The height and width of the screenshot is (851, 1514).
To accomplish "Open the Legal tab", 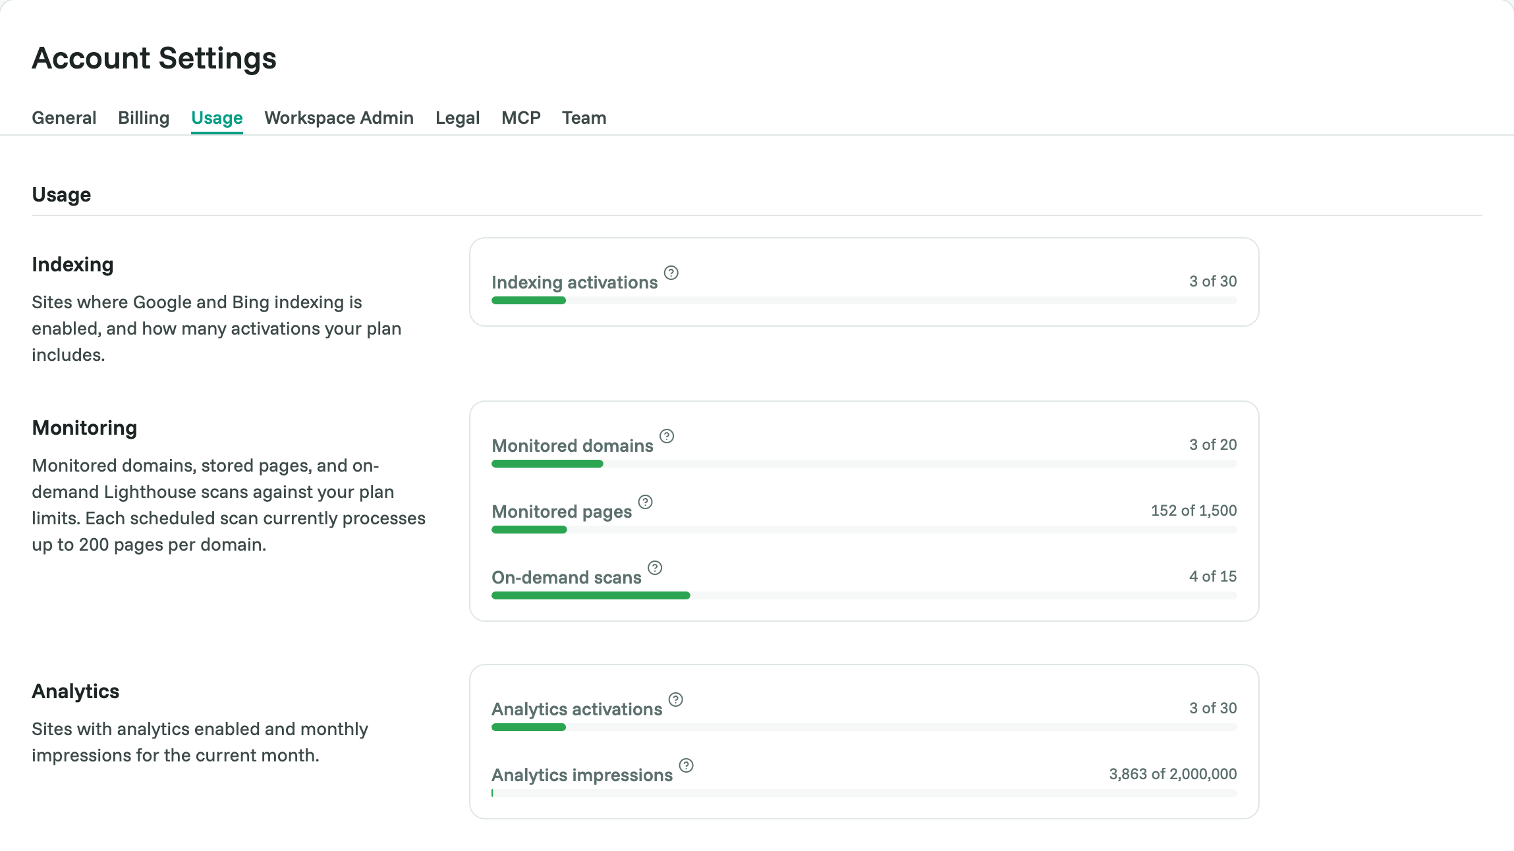I will [457, 118].
